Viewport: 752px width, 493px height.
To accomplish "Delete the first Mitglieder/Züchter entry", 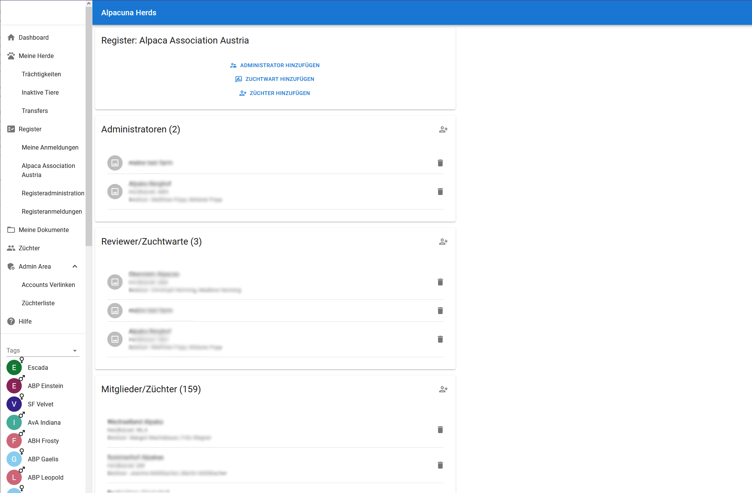I will pyautogui.click(x=440, y=430).
